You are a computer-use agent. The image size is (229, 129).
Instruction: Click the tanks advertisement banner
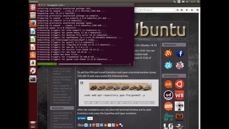pyautogui.click(x=121, y=87)
